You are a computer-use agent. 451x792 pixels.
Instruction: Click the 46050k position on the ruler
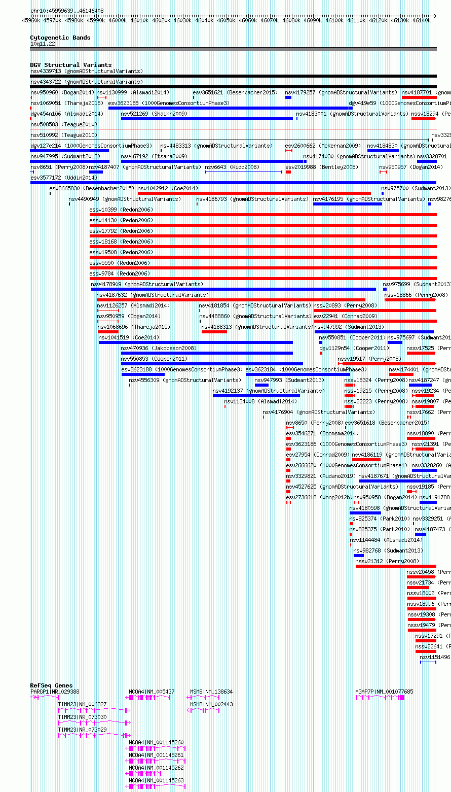click(x=226, y=20)
